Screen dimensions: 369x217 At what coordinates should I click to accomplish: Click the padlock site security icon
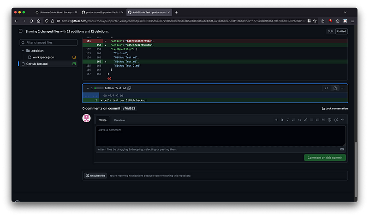coord(53,21)
